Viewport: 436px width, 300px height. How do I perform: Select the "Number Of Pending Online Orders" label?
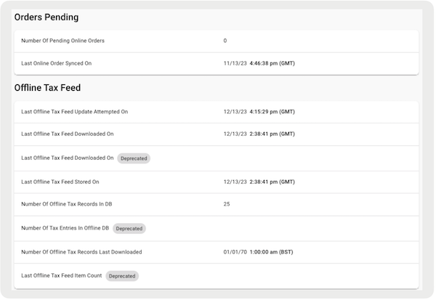(62, 41)
